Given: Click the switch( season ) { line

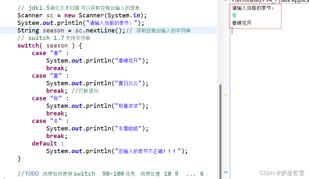Looking at the screenshot, I should [50, 46].
